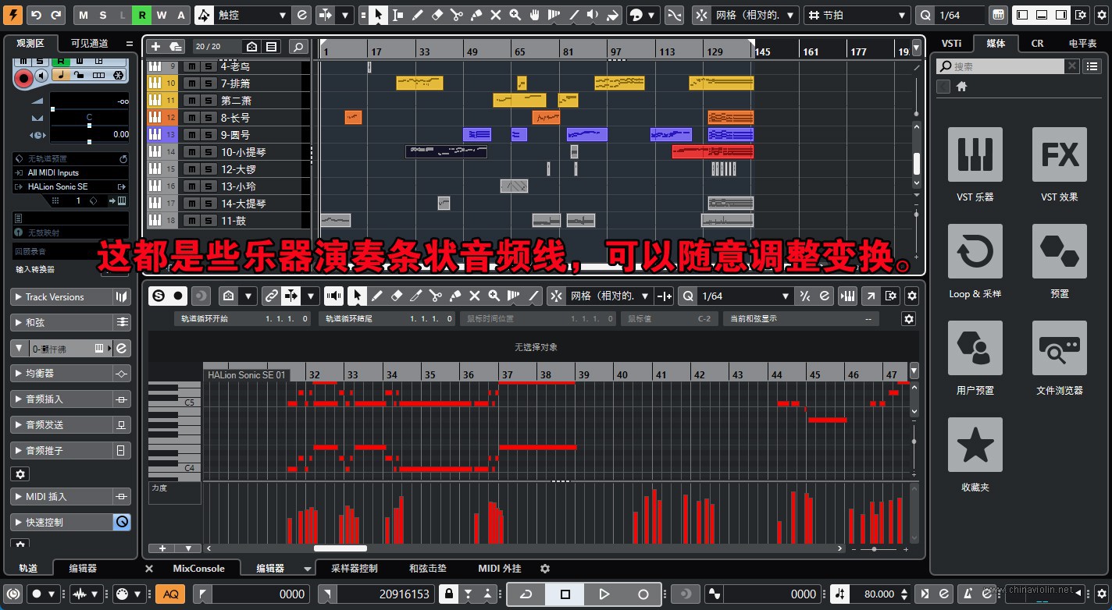Expand the 均衡器 inspector section

tap(62, 374)
